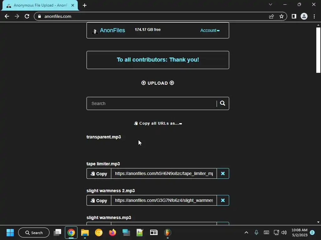Reload the anonfiles.com page
This screenshot has width=321, height=240.
click(27, 16)
